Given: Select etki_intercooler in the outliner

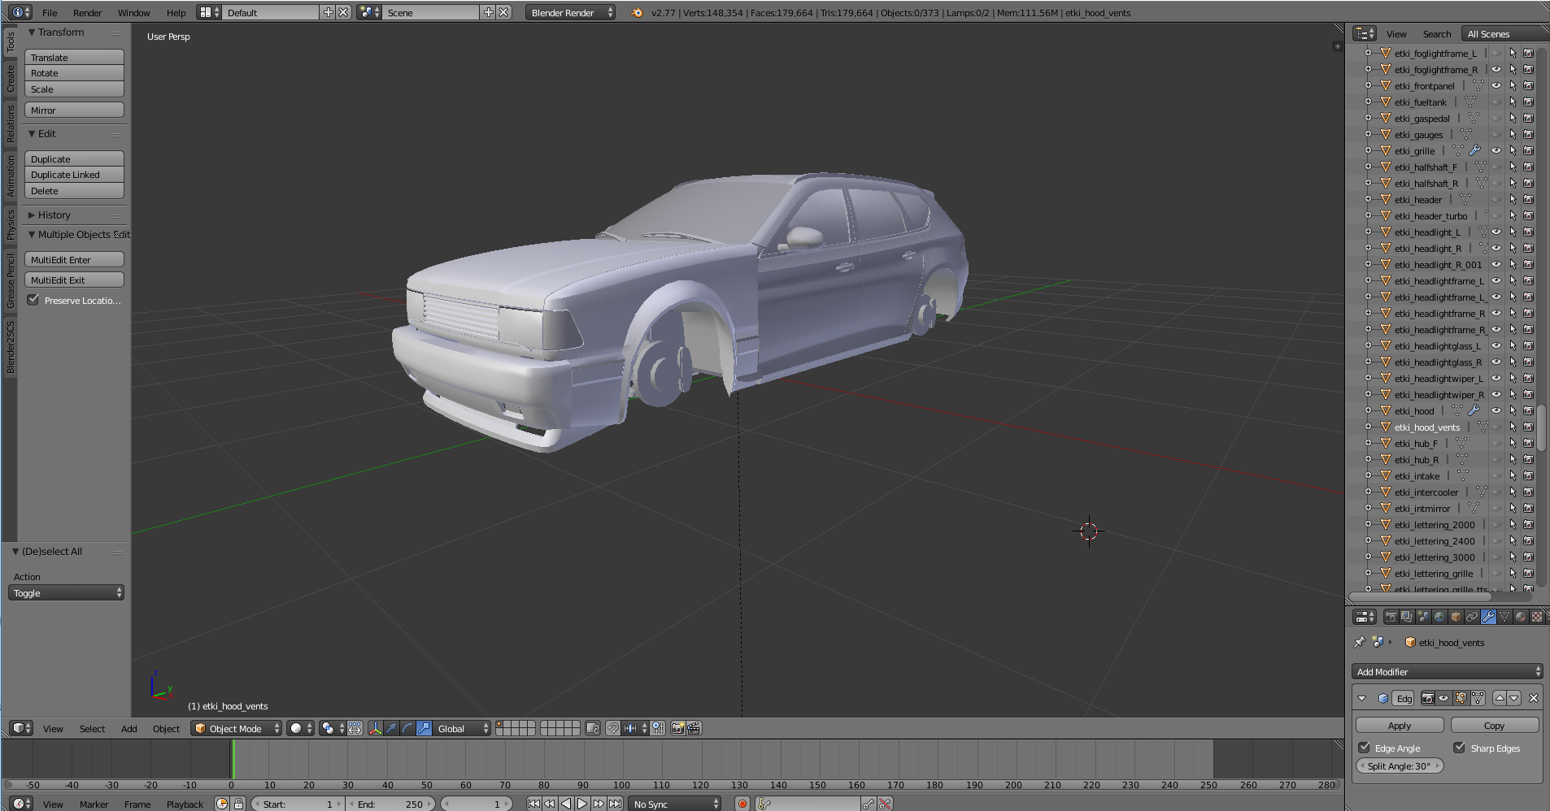Looking at the screenshot, I should click(1426, 492).
